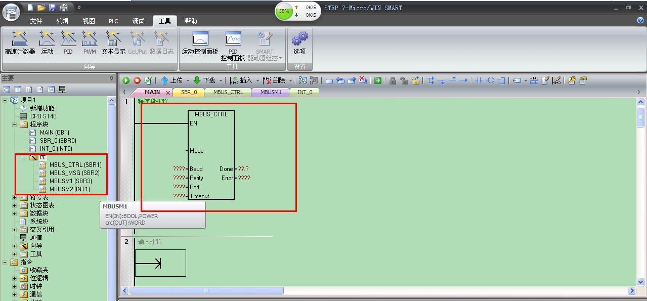This screenshot has width=647, height=301.
Task: Click the Insert (插入) toolbar button
Action: [x=241, y=80]
